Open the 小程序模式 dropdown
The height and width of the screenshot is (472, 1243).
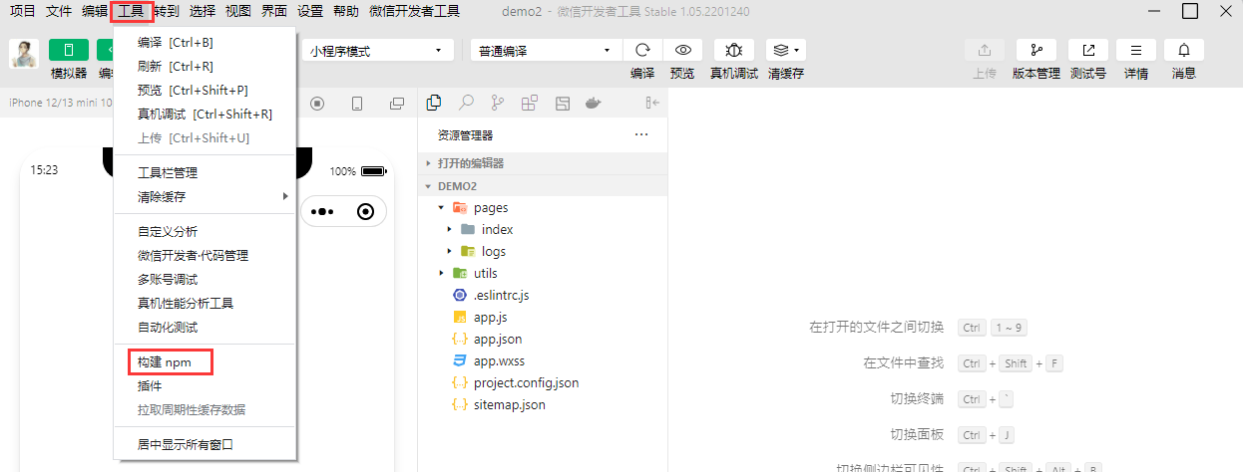377,50
